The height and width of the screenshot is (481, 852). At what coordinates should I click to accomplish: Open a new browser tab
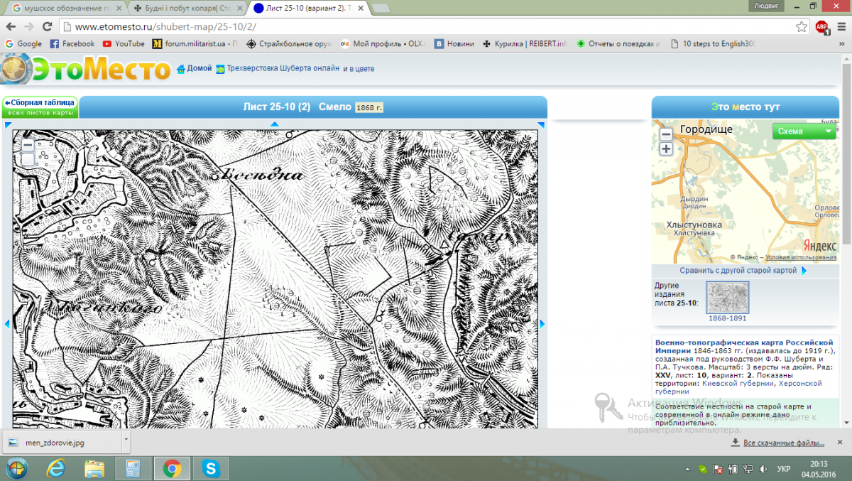(x=381, y=8)
